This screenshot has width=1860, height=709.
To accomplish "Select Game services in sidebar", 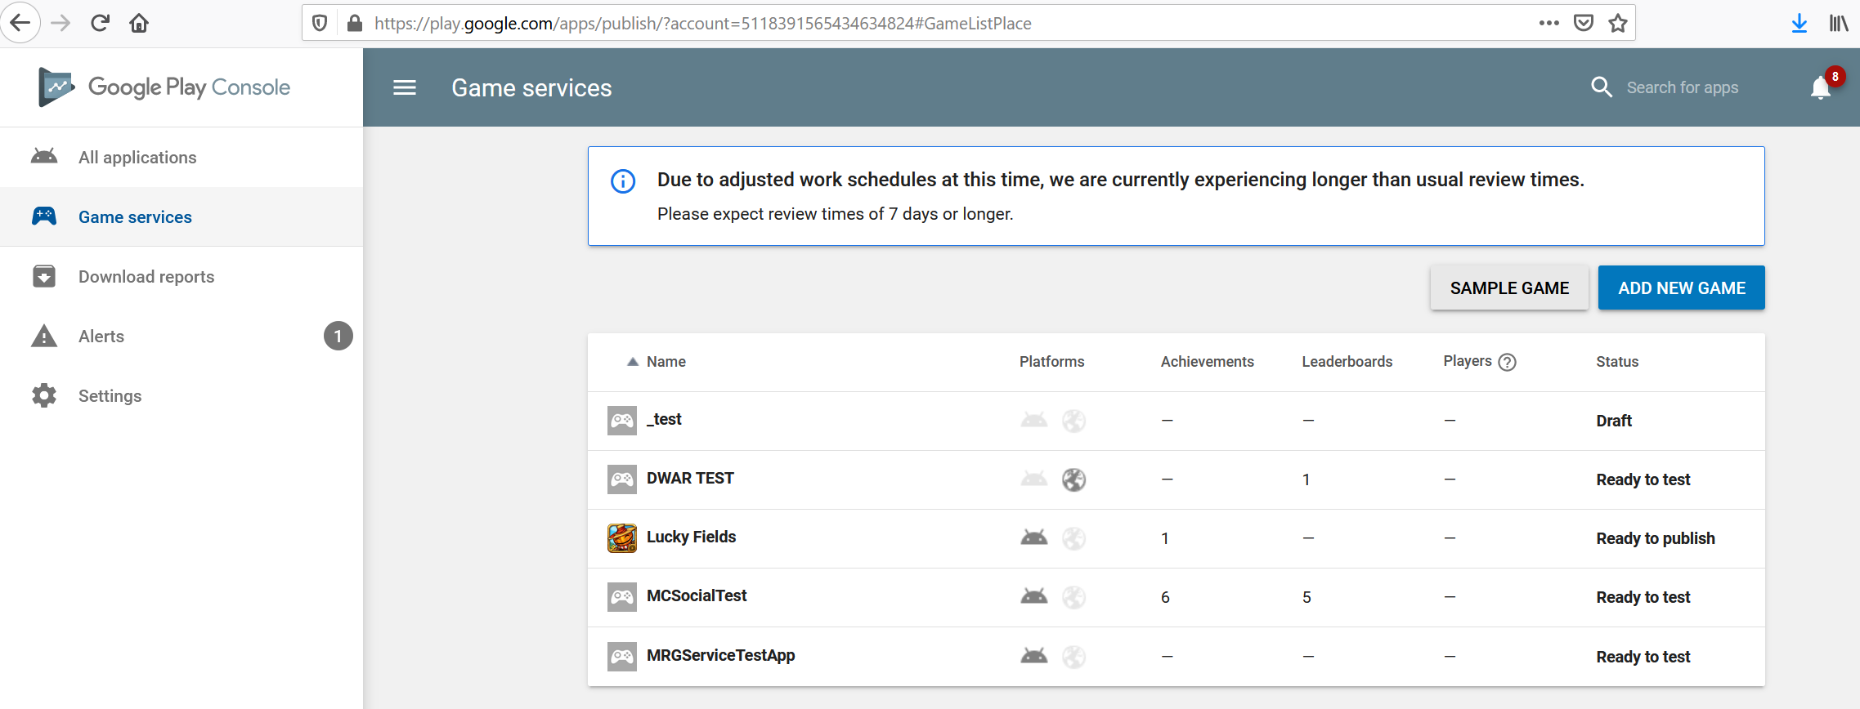I will click(182, 216).
